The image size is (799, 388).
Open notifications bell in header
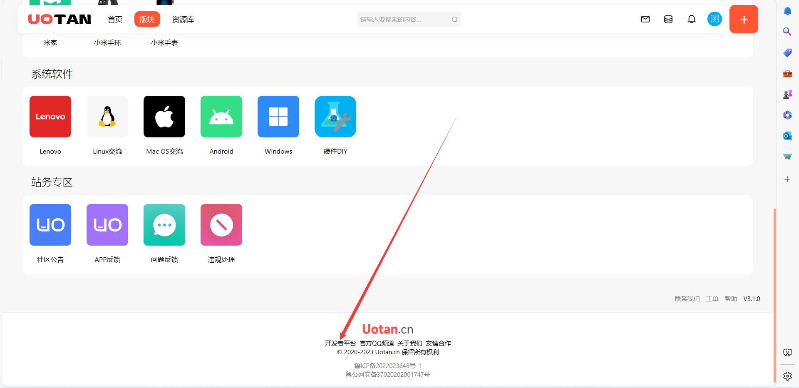point(692,19)
